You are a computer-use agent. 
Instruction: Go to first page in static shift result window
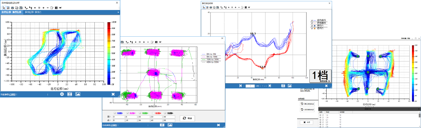240,86
